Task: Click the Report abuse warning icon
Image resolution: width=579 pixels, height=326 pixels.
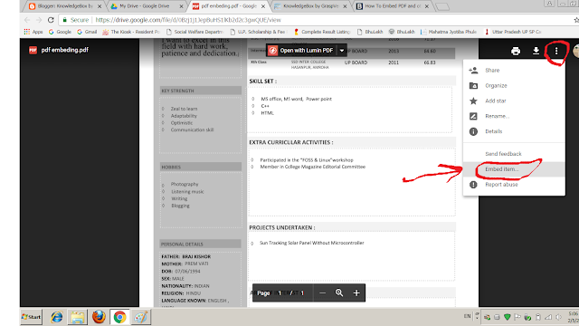Action: [x=473, y=185]
